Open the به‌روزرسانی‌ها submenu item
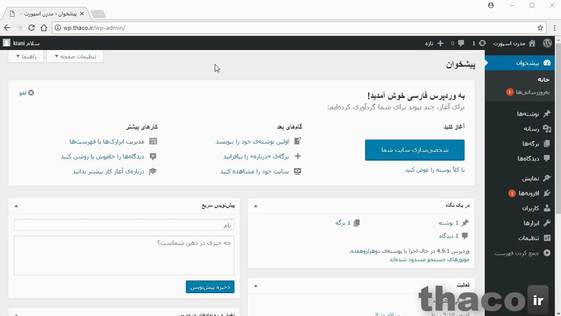 528,92
